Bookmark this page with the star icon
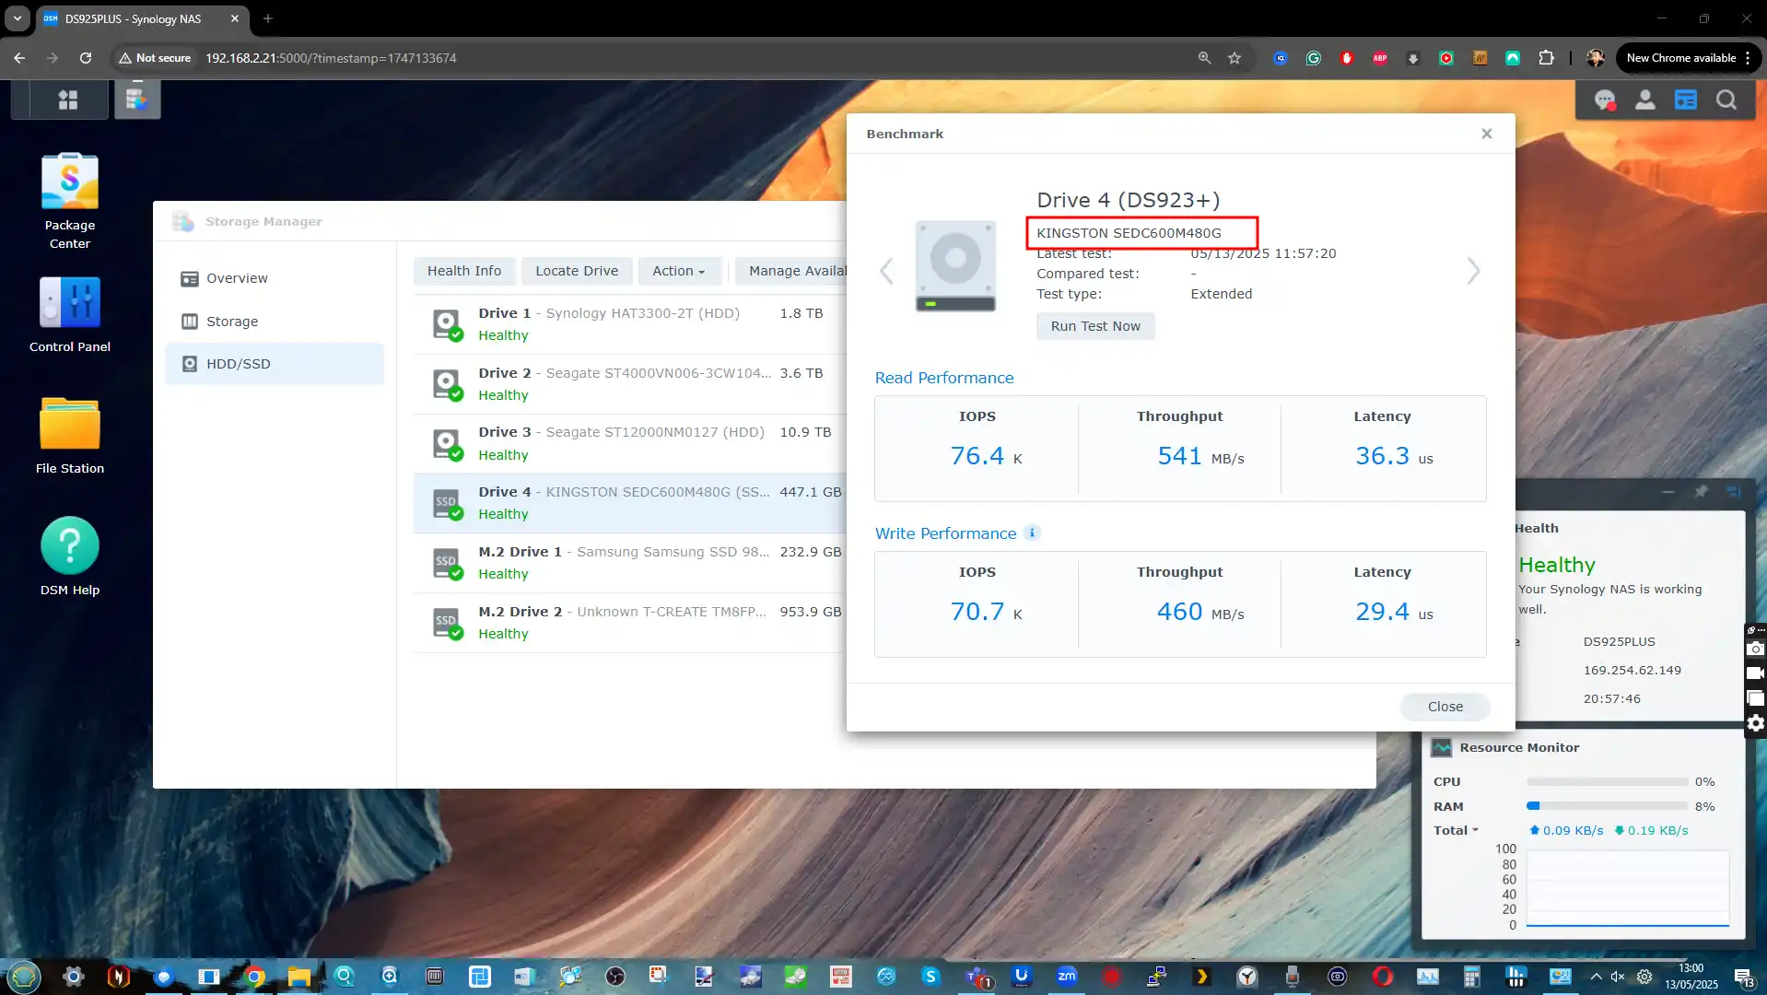1767x995 pixels. (1235, 58)
